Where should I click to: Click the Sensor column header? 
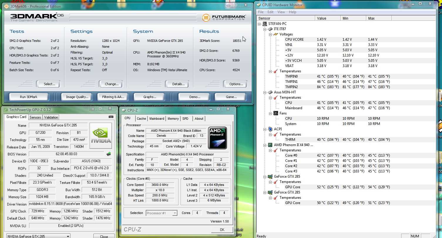(286, 18)
